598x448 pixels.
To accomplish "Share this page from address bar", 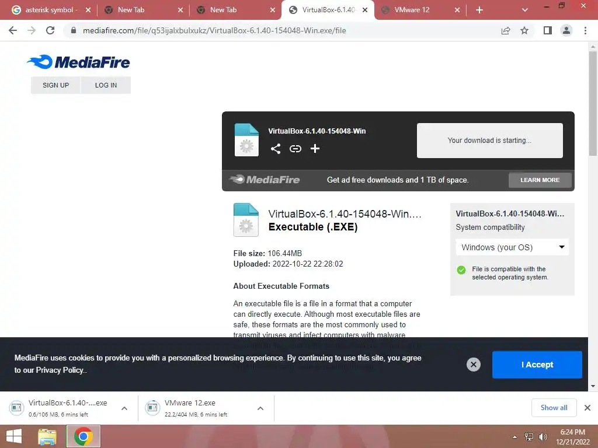I will point(506,30).
